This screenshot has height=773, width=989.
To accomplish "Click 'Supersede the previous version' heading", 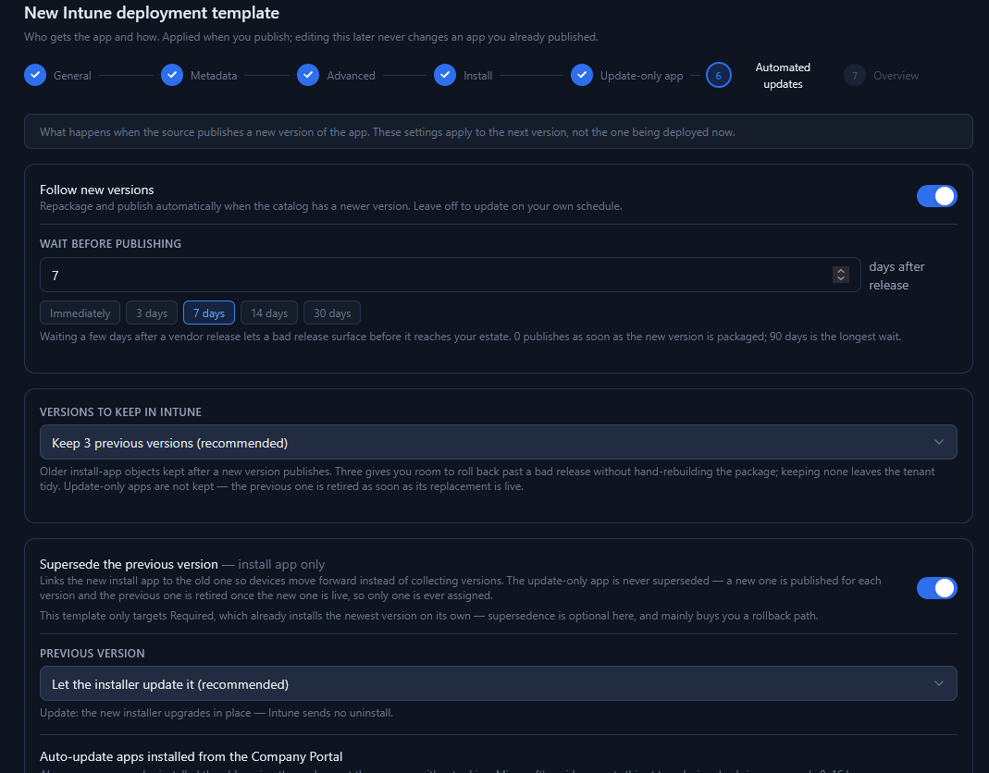I will 129,564.
